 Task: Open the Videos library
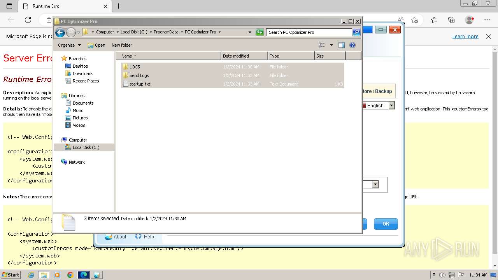point(79,125)
